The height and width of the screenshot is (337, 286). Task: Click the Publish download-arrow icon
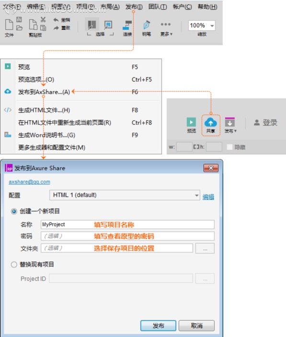(x=230, y=122)
